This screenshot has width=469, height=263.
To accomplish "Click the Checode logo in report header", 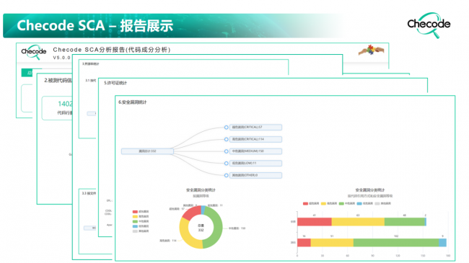I will (33, 52).
